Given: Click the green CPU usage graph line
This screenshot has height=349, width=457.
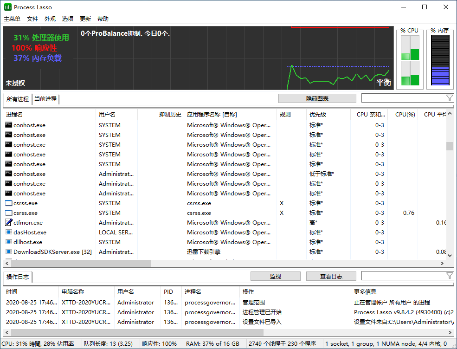Looking at the screenshot, I should coord(338,77).
